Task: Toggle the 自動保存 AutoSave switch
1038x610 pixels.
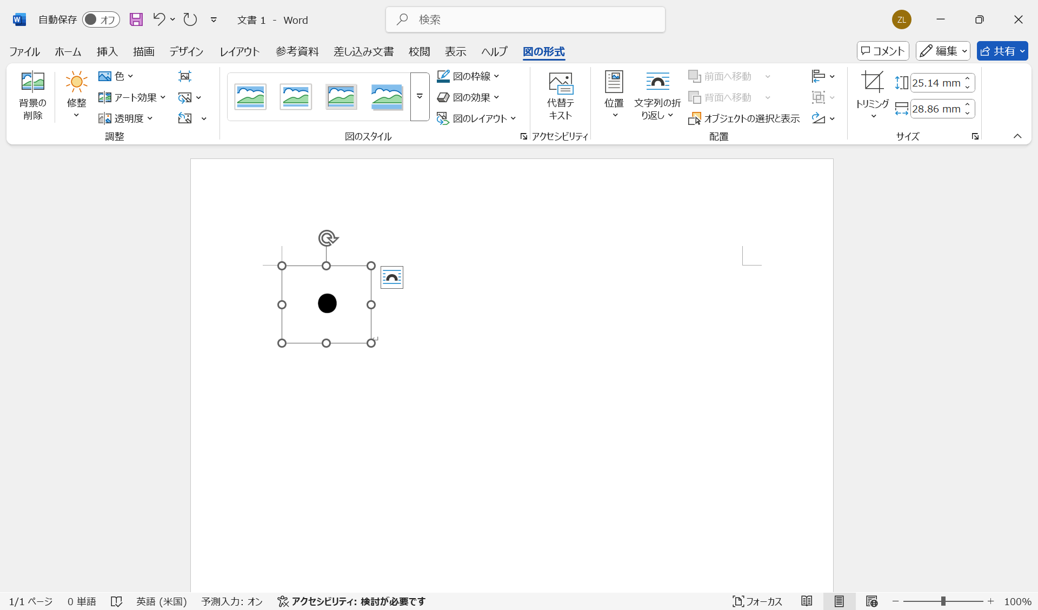Action: (x=101, y=19)
